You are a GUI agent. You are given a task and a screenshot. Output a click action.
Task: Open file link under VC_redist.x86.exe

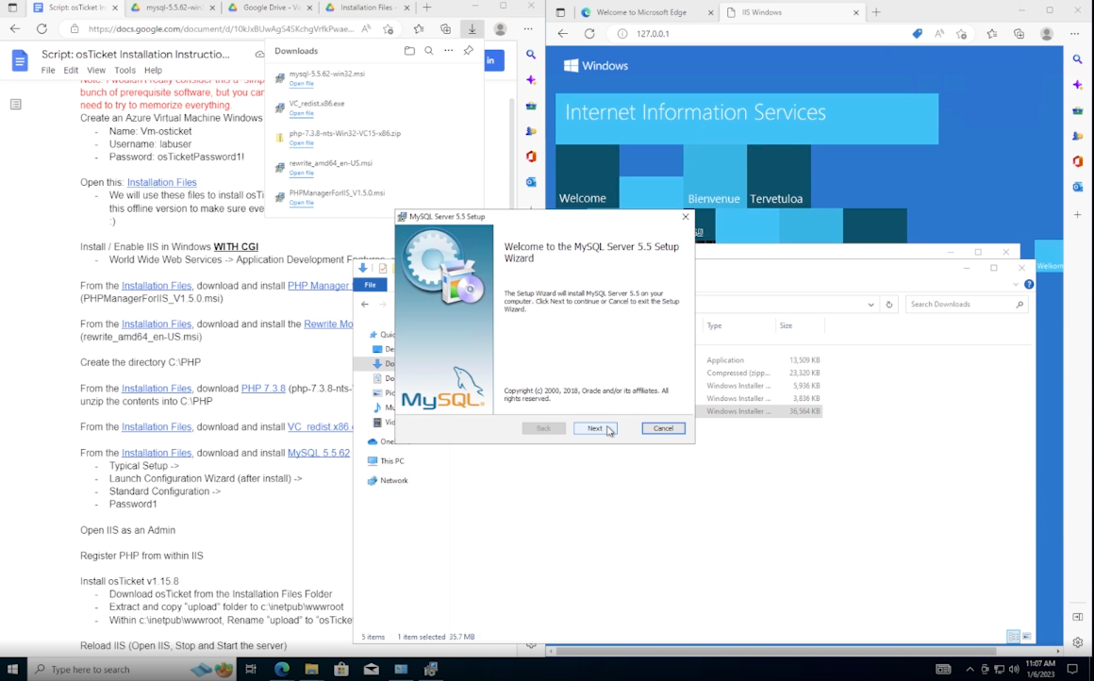click(302, 113)
